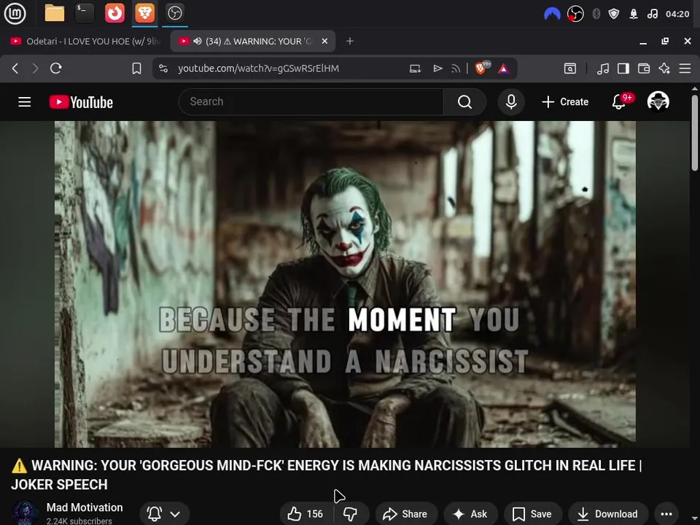
Task: Open the security shield tray icon
Action: [x=614, y=14]
